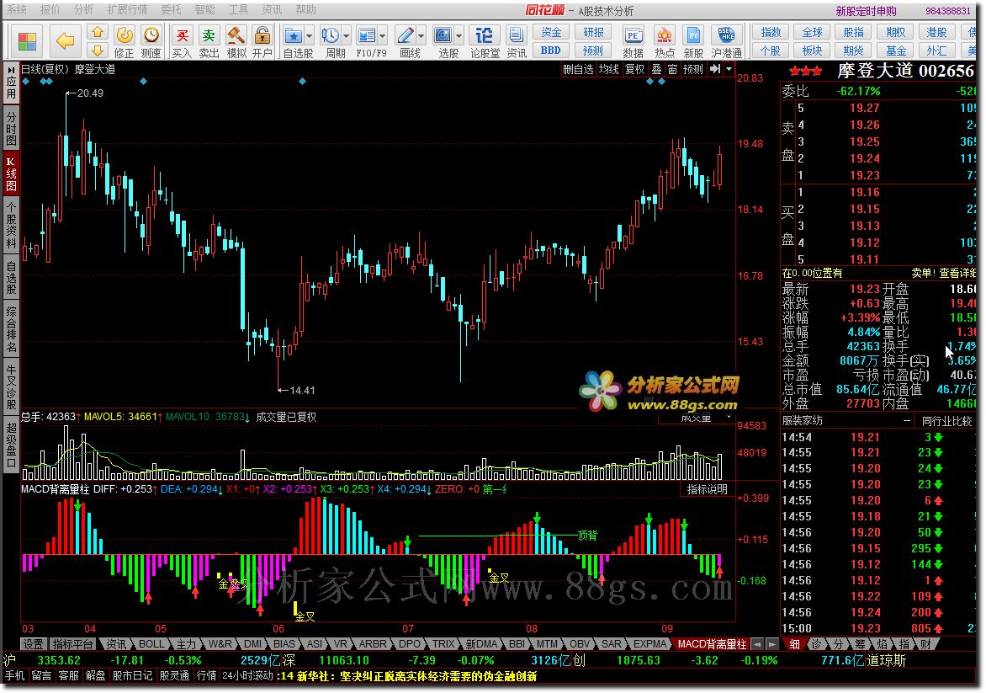Switch to the BOLL indicator tab
This screenshot has height=693, width=986.
pos(151,644)
